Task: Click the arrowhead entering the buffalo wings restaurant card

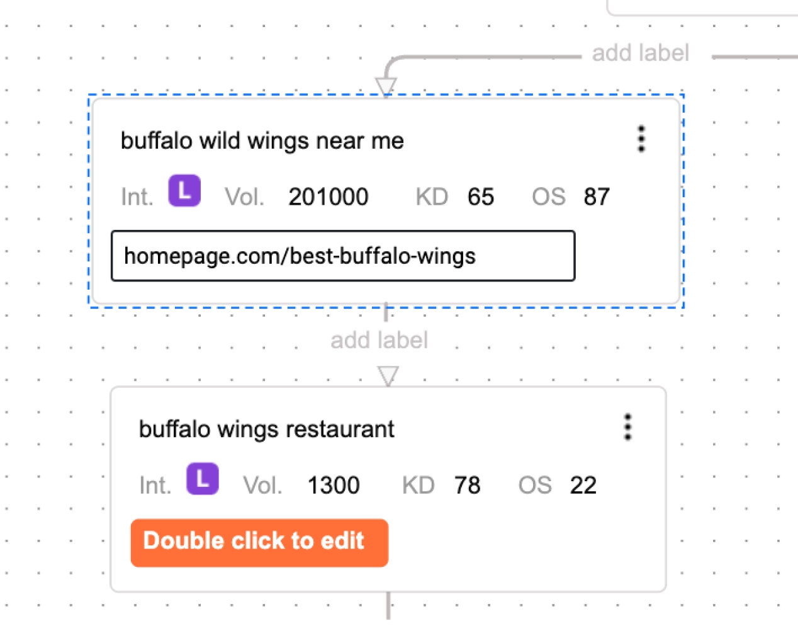Action: click(x=388, y=376)
